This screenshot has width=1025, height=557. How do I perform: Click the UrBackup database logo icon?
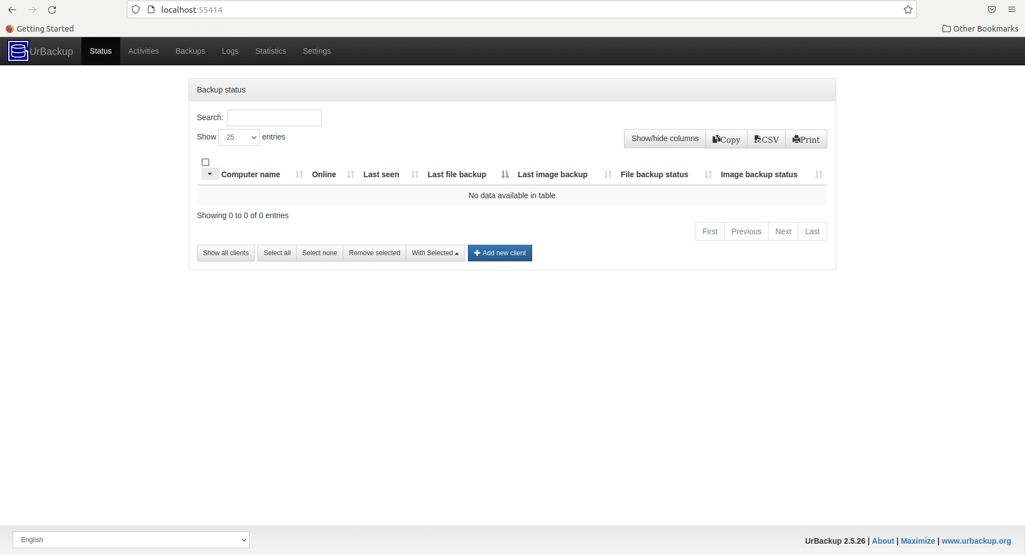18,51
